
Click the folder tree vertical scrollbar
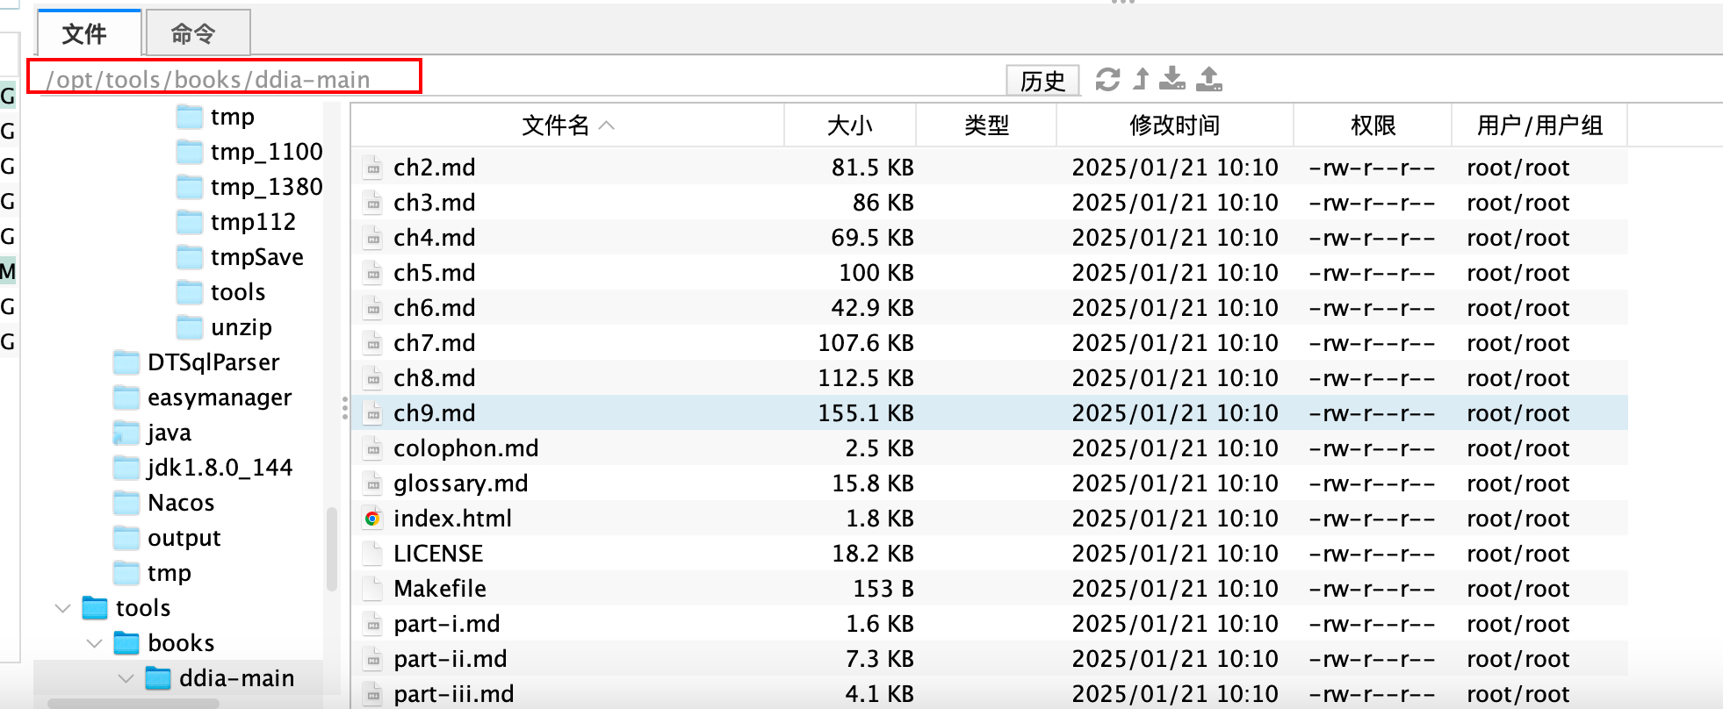(x=332, y=549)
